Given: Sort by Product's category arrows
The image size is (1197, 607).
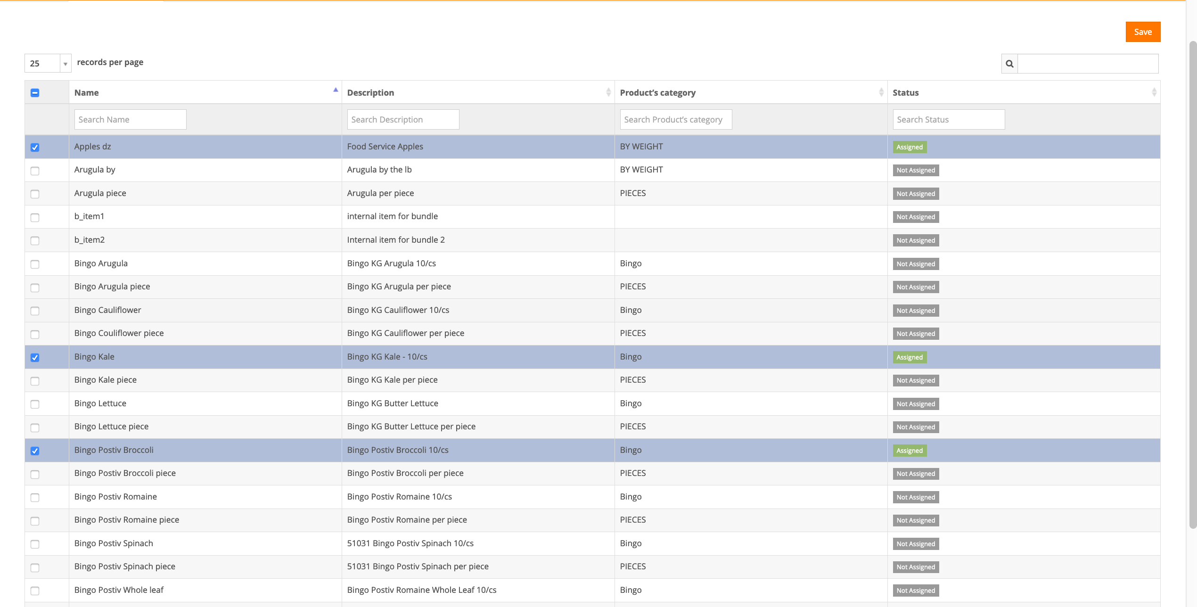Looking at the screenshot, I should pos(881,92).
